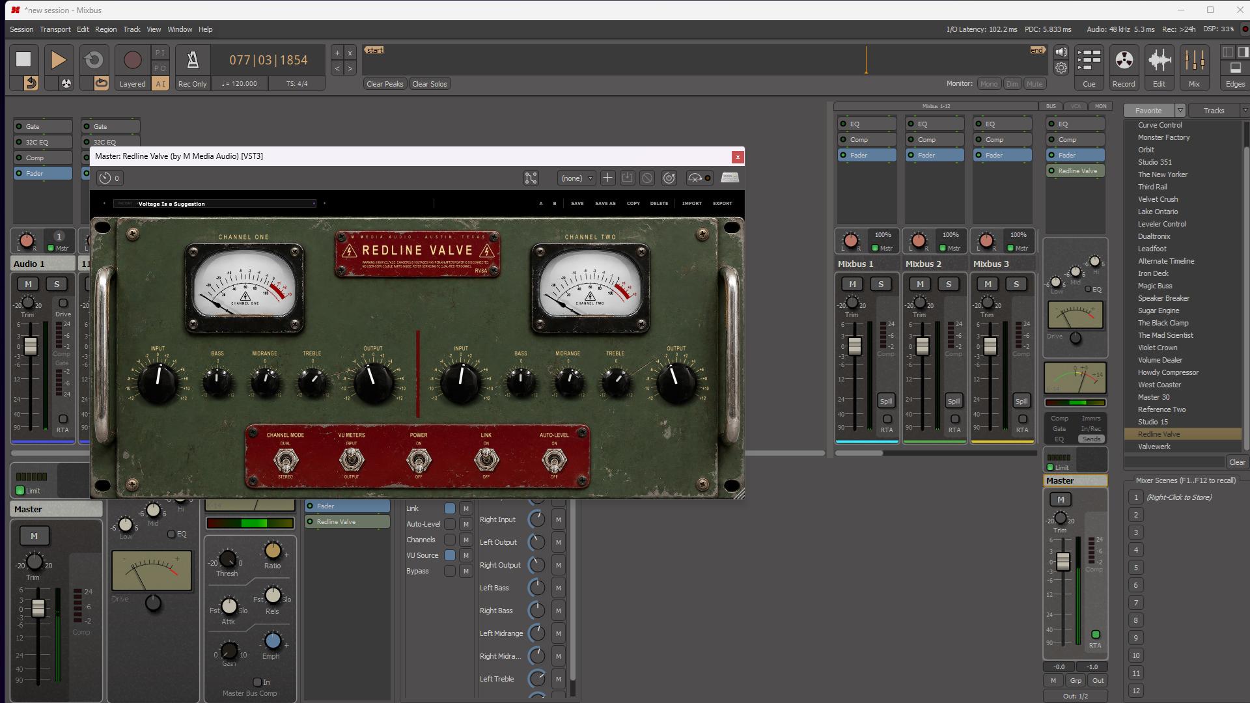This screenshot has width=1250, height=703.
Task: Open monitor settings gear icon
Action: (x=1061, y=68)
